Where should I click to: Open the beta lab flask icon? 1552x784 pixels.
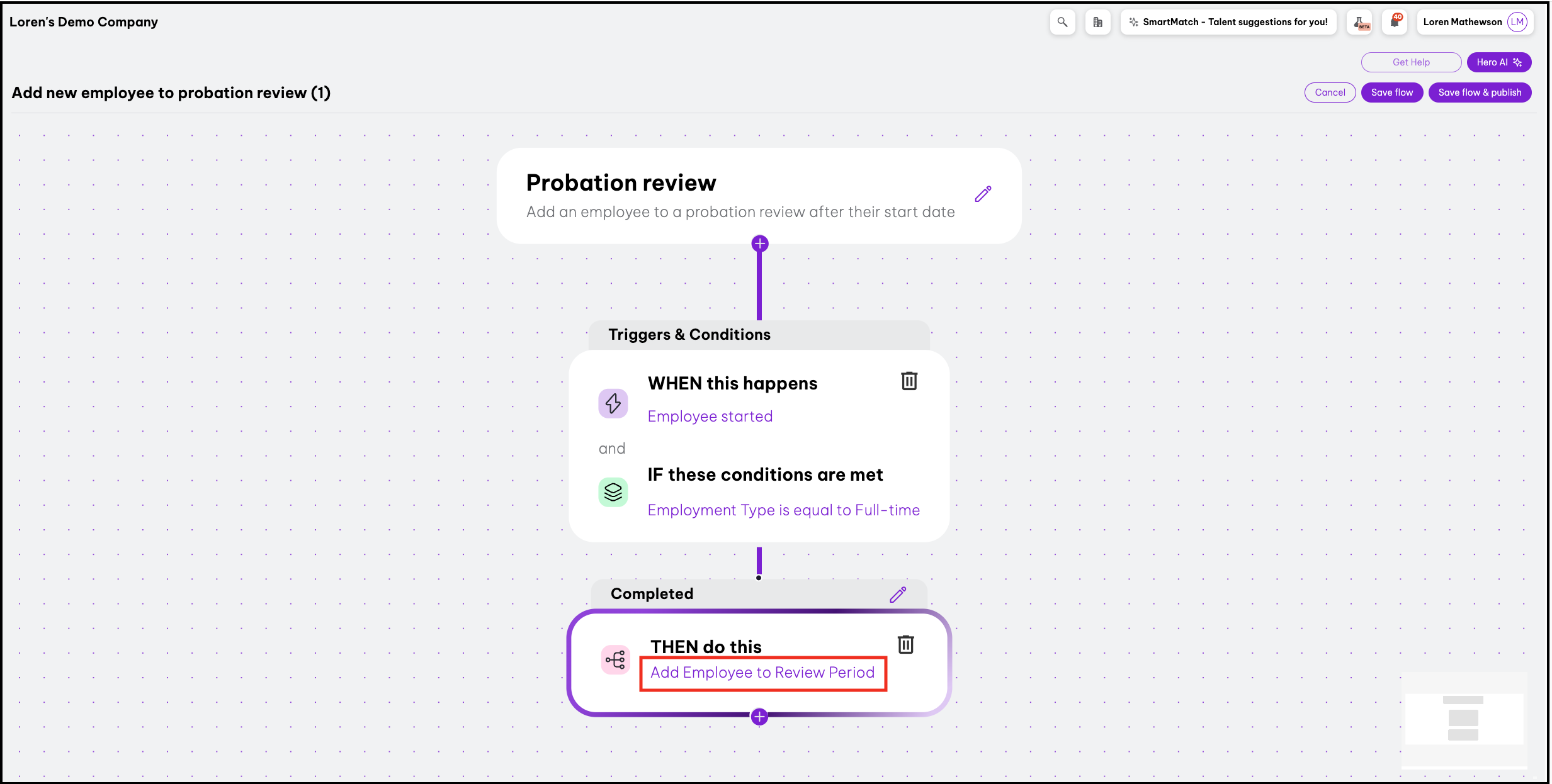click(x=1361, y=22)
